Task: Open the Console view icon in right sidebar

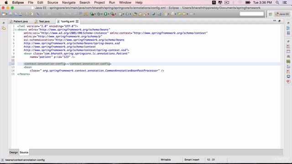Action: coord(288,77)
